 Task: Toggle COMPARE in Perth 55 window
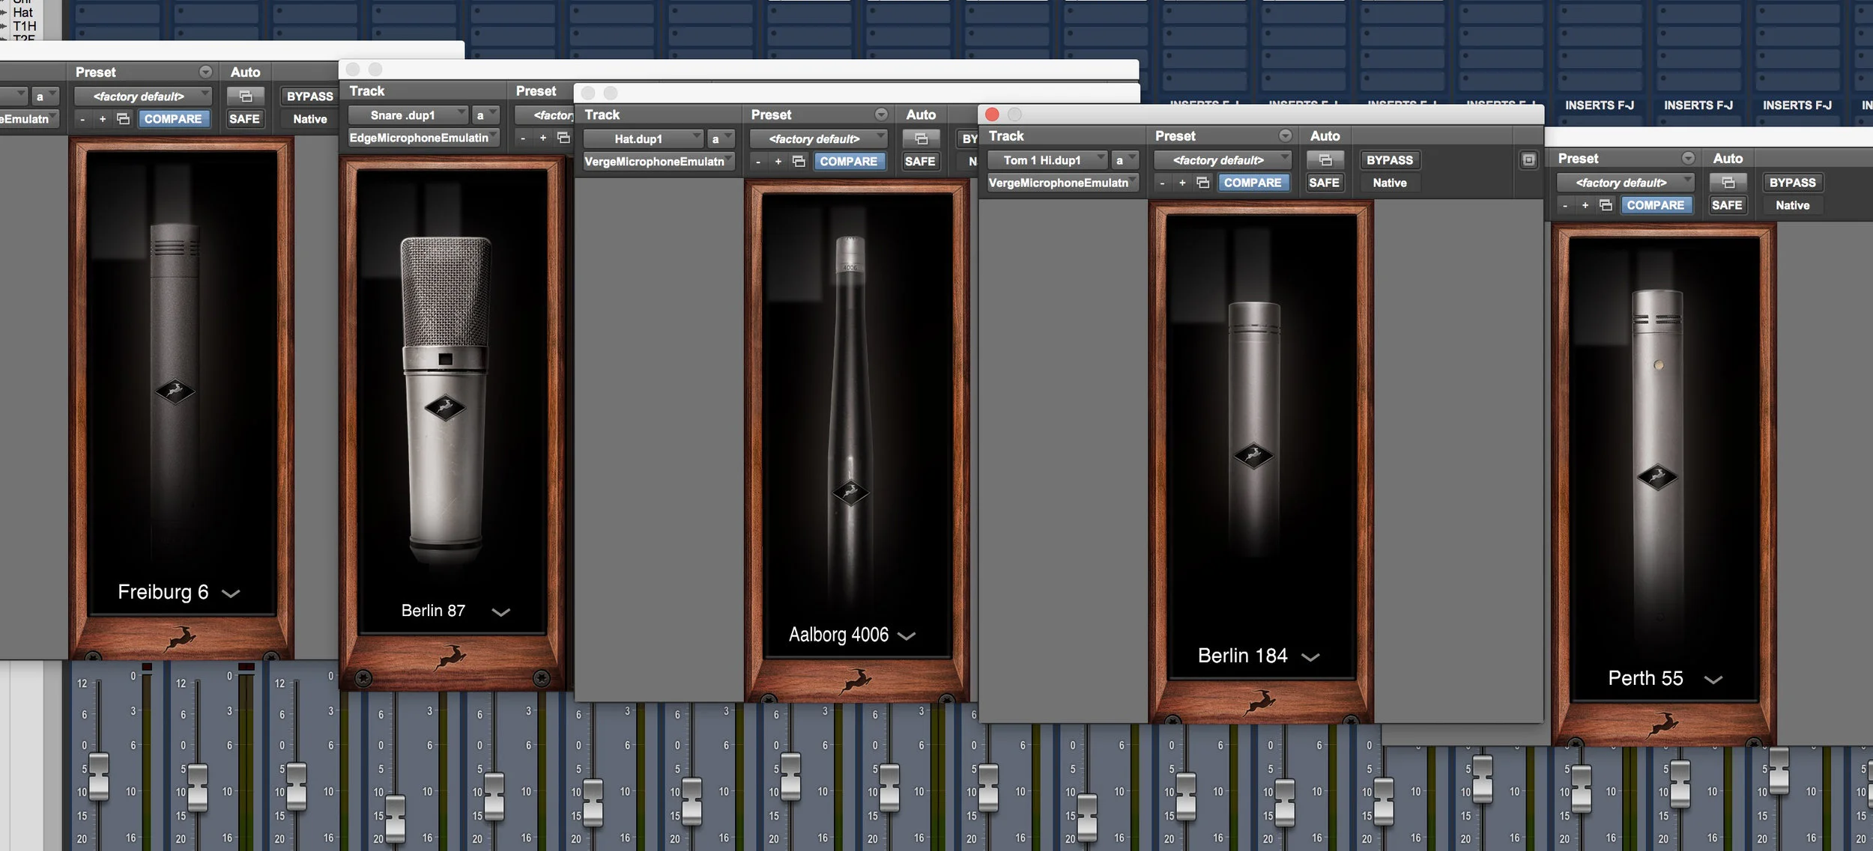pyautogui.click(x=1656, y=204)
